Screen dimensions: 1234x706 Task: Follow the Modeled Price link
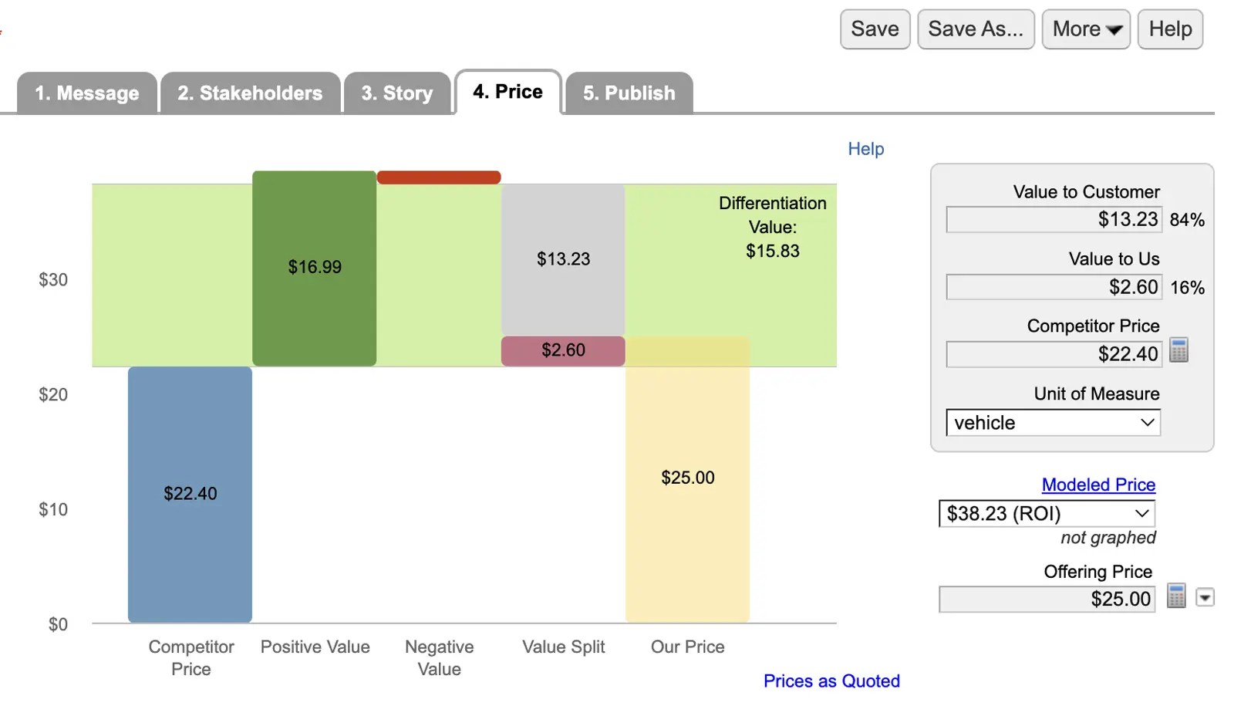point(1097,485)
